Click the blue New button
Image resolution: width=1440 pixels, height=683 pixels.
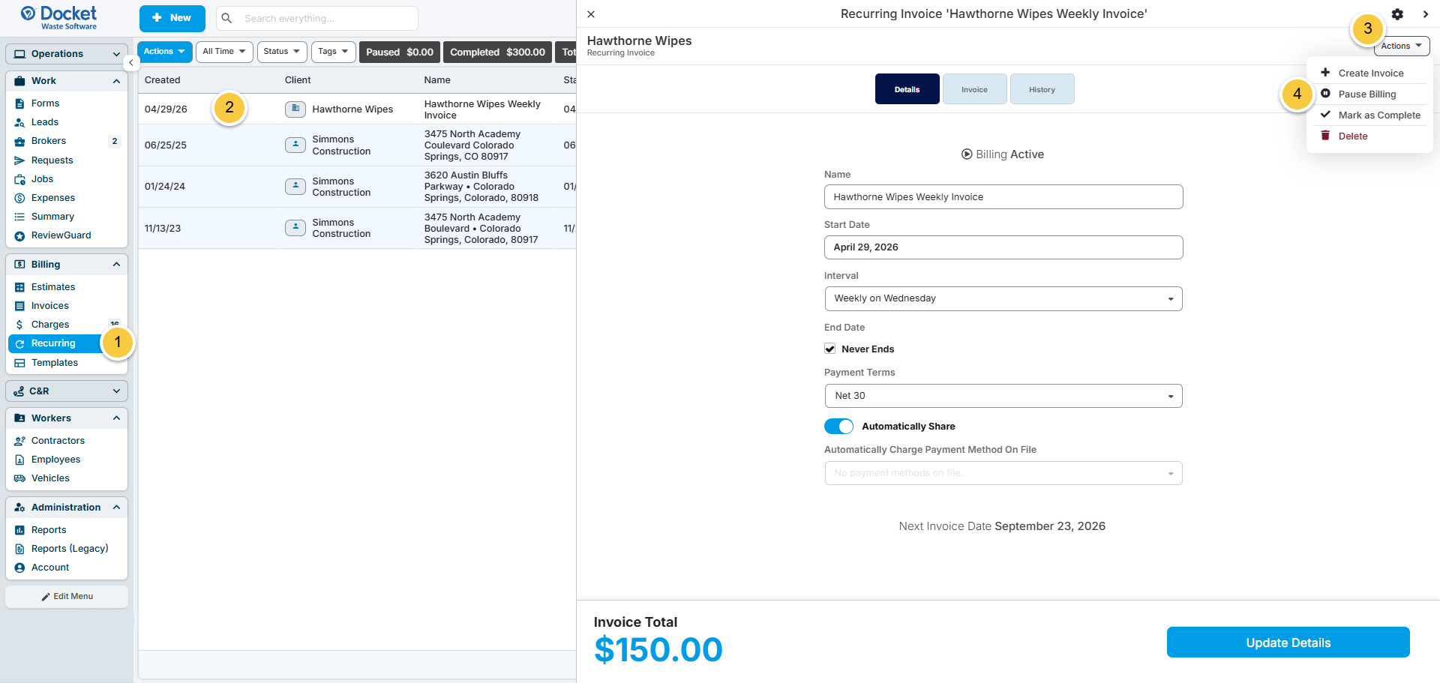pyautogui.click(x=172, y=18)
